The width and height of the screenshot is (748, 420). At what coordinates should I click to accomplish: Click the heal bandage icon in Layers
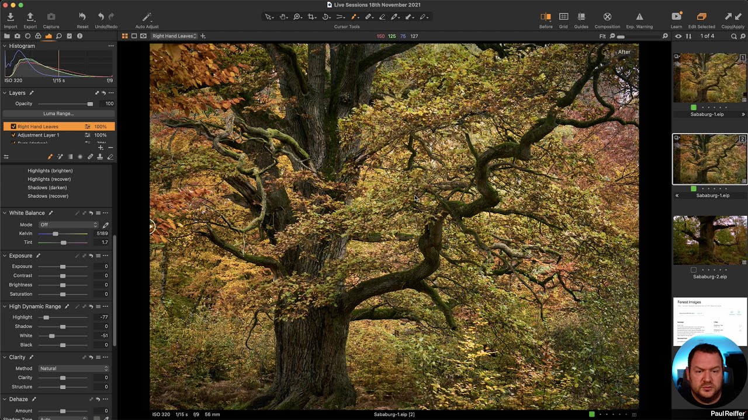click(x=90, y=157)
